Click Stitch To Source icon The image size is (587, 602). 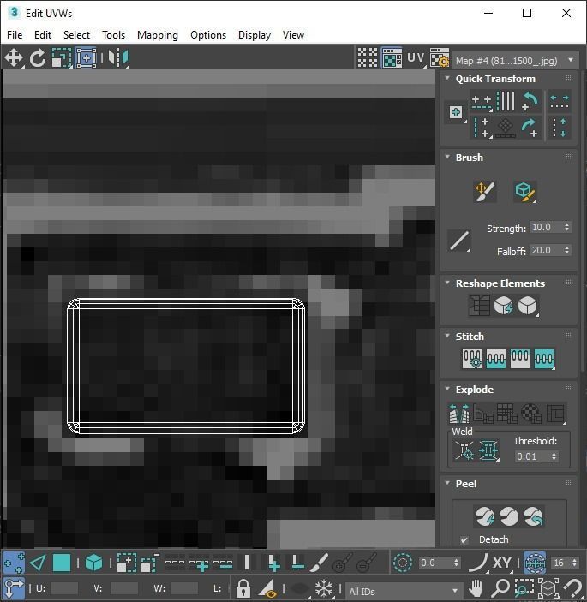[520, 359]
